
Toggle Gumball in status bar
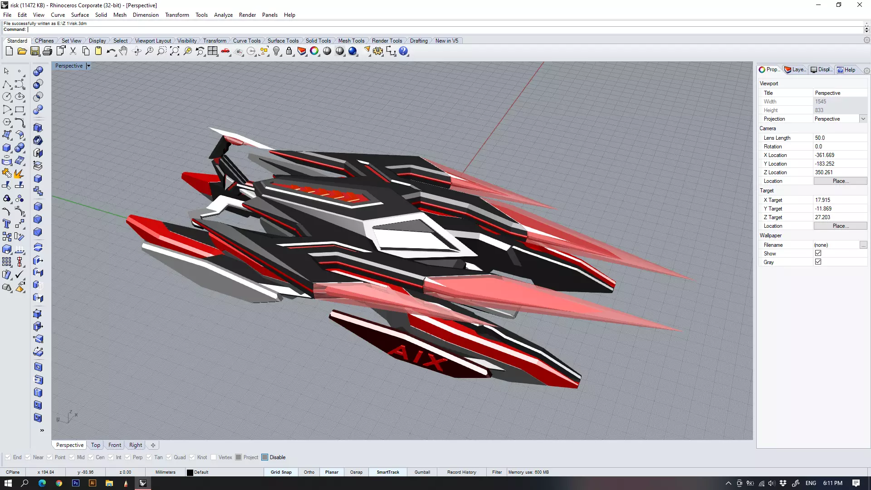coord(422,472)
